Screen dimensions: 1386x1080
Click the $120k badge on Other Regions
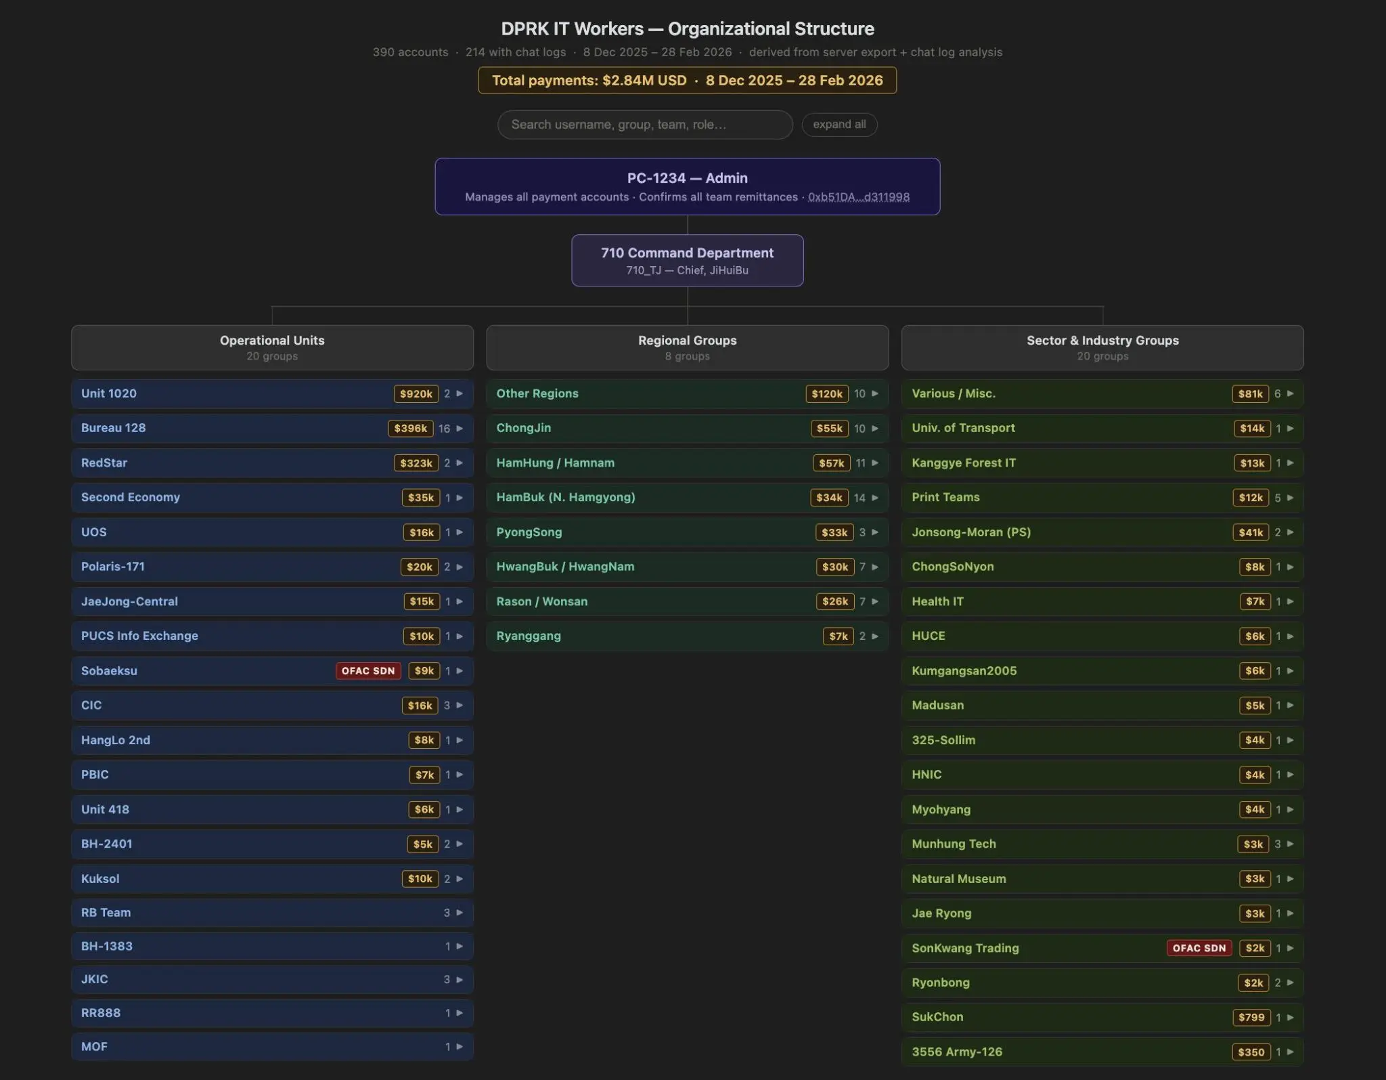(x=826, y=393)
